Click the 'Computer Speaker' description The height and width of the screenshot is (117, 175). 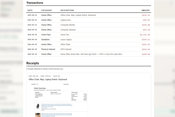click(68, 30)
